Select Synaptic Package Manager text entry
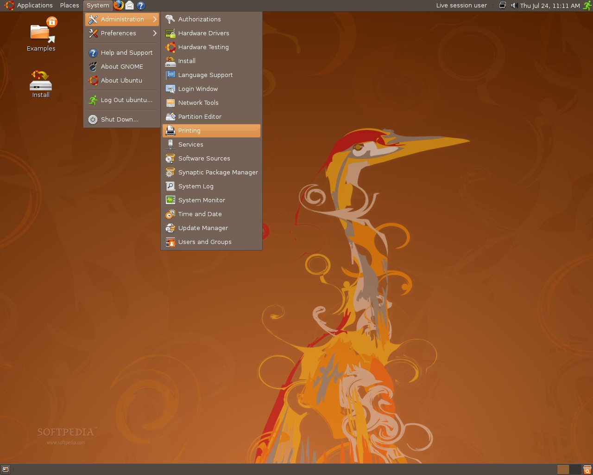The height and width of the screenshot is (475, 593). click(x=218, y=172)
